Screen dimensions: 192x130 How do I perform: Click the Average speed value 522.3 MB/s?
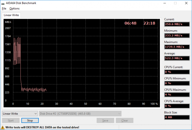tap(177, 58)
